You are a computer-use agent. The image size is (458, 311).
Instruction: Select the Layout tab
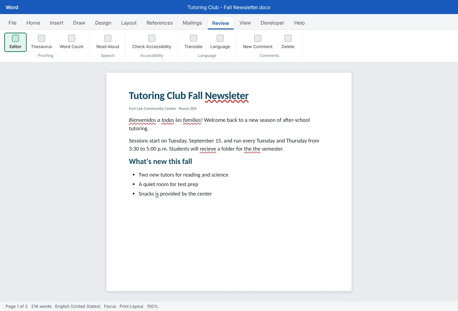tap(129, 23)
